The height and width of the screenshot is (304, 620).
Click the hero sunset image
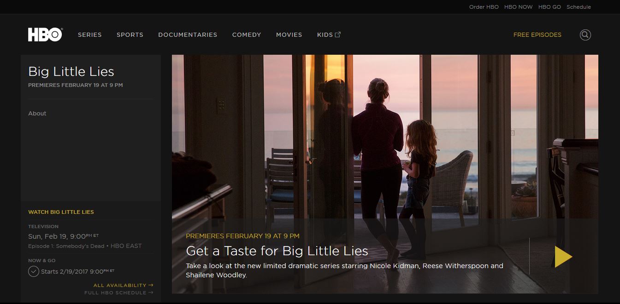click(x=385, y=138)
